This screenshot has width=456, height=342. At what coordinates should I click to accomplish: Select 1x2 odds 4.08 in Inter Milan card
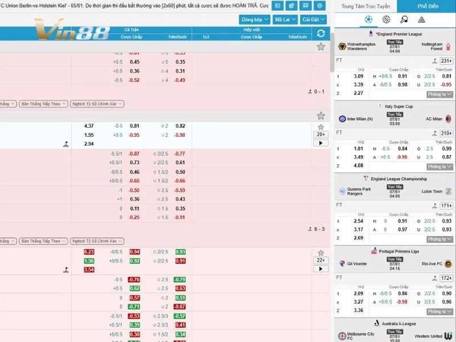click(x=359, y=165)
